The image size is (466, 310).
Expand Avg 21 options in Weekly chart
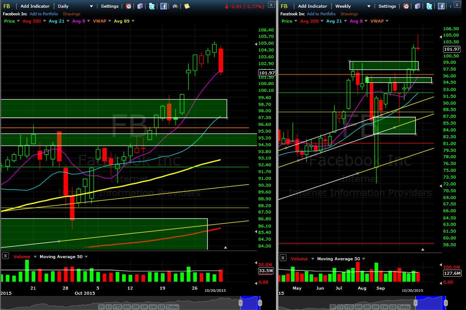tap(345, 21)
